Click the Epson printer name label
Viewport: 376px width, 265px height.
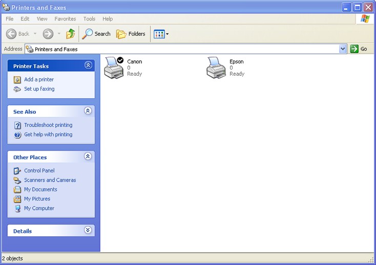[237, 61]
